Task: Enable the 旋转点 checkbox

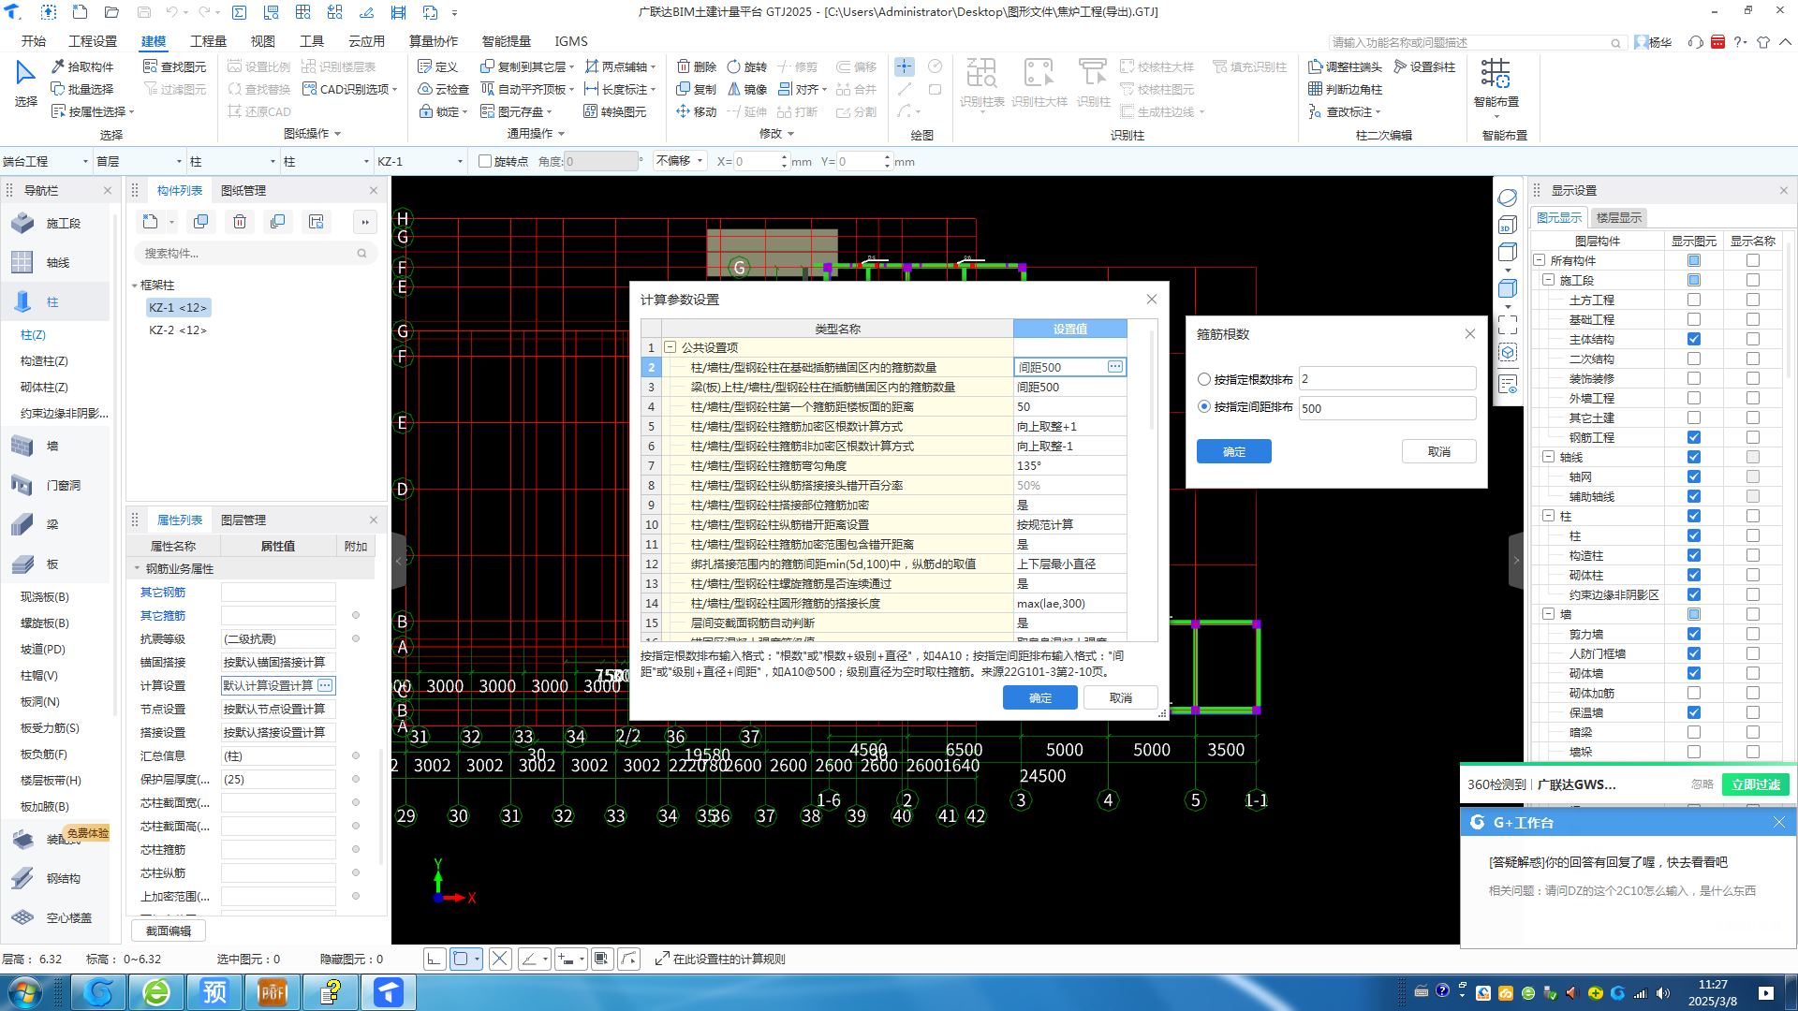Action: coord(485,161)
